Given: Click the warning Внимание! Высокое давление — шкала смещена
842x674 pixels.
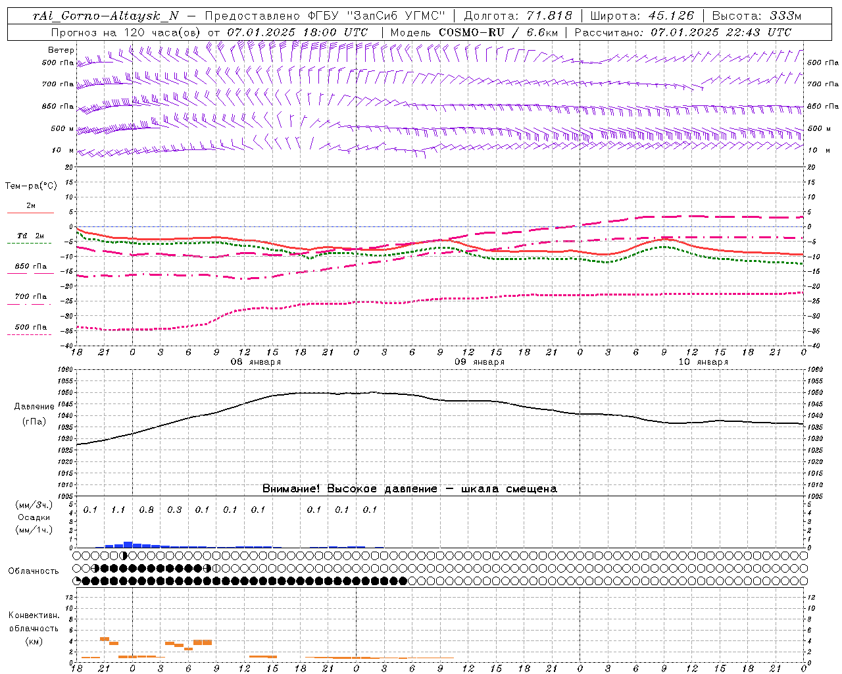Looking at the screenshot, I should pyautogui.click(x=409, y=488).
